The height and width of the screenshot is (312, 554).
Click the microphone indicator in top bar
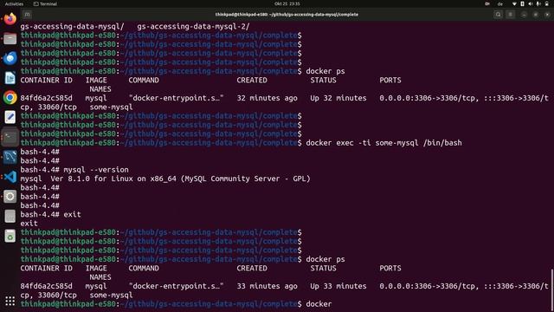click(538, 3)
